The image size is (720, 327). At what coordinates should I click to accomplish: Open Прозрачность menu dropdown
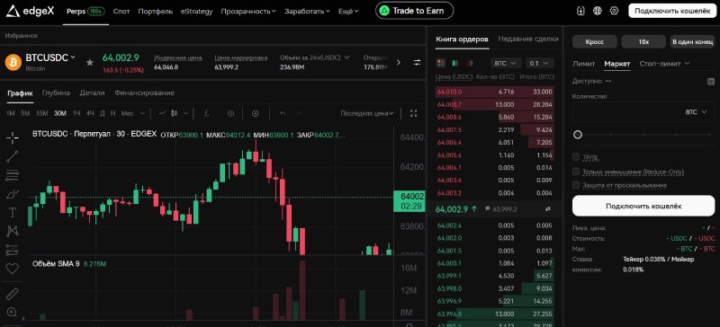(248, 12)
